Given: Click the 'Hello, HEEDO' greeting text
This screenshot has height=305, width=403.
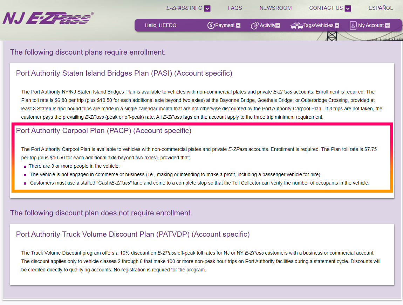Looking at the screenshot, I should click(x=160, y=26).
